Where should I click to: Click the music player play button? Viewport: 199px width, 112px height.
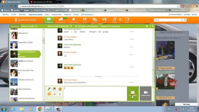pos(120,20)
